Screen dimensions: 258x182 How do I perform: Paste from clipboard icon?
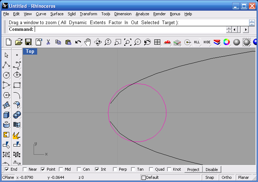click(68, 42)
